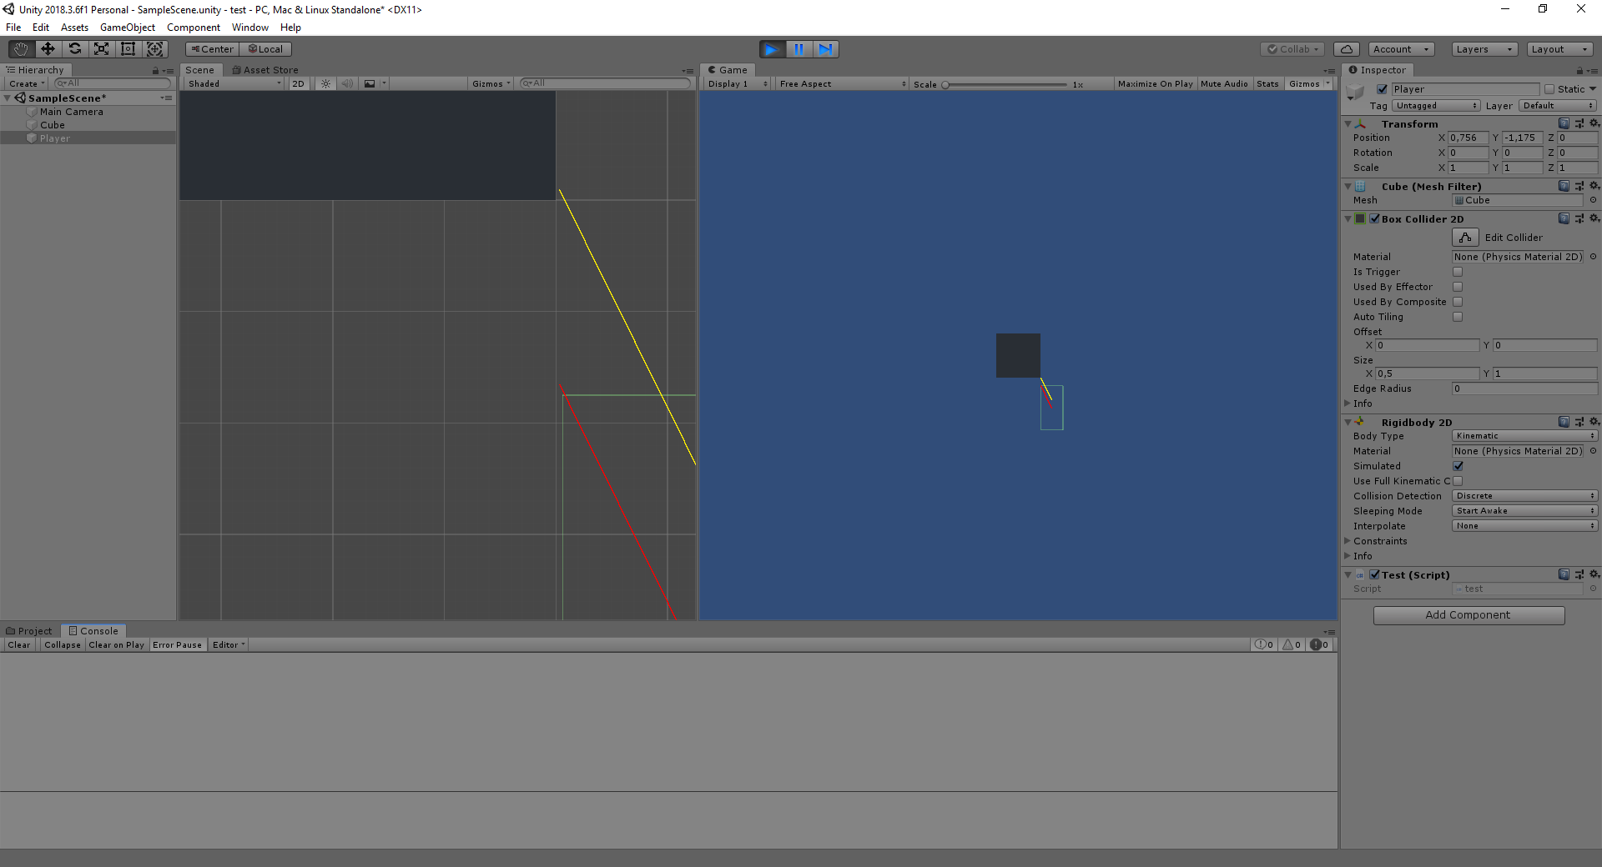Select the Scale tool
Image resolution: width=1602 pixels, height=867 pixels.
[x=101, y=49]
